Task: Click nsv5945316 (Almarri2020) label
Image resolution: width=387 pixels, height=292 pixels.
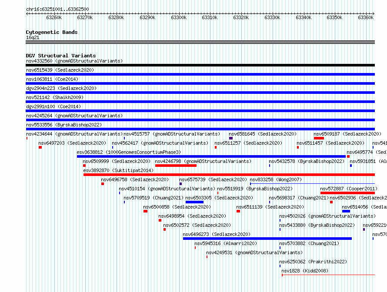Action: (226, 243)
